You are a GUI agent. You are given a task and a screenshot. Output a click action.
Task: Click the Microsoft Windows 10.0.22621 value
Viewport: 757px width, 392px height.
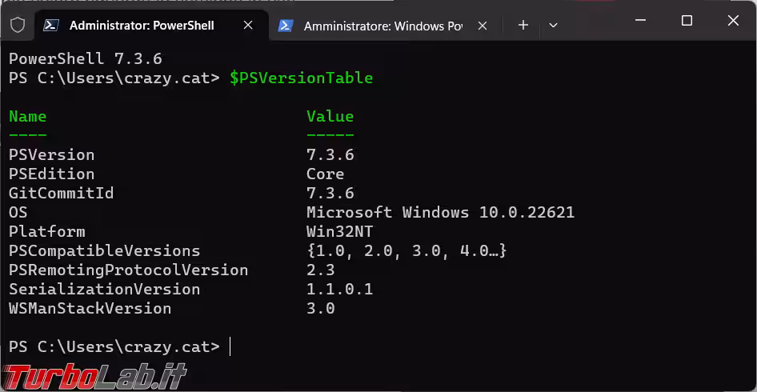pos(440,213)
